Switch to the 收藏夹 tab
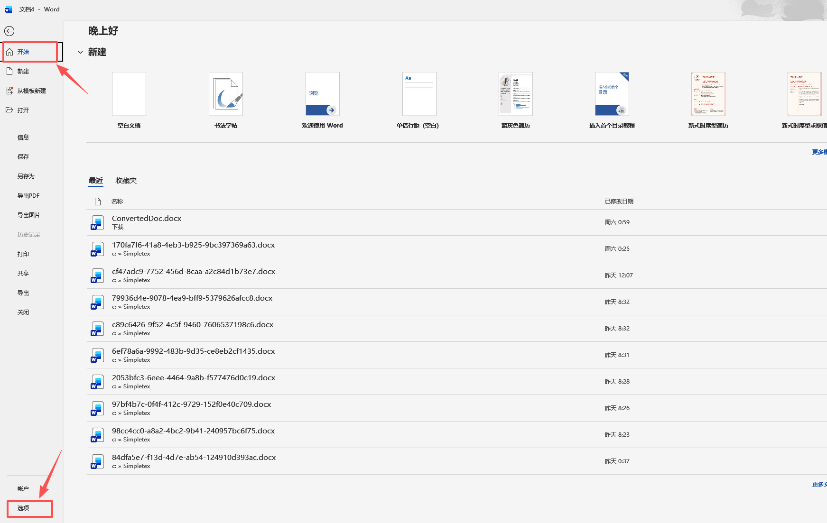This screenshot has width=827, height=523. point(126,181)
